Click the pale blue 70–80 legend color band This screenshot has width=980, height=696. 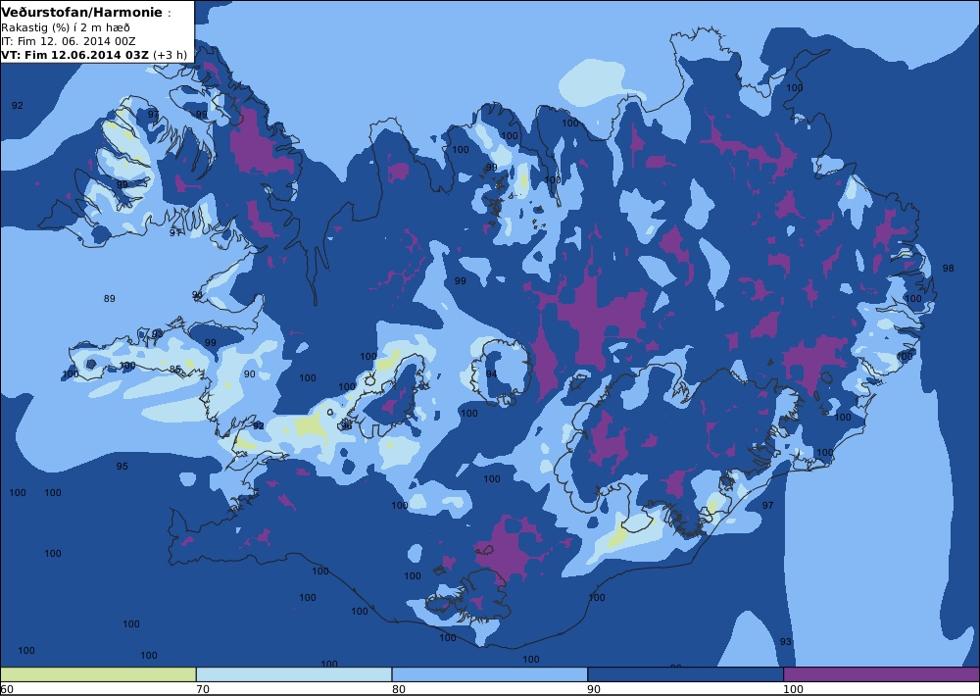coord(294,674)
